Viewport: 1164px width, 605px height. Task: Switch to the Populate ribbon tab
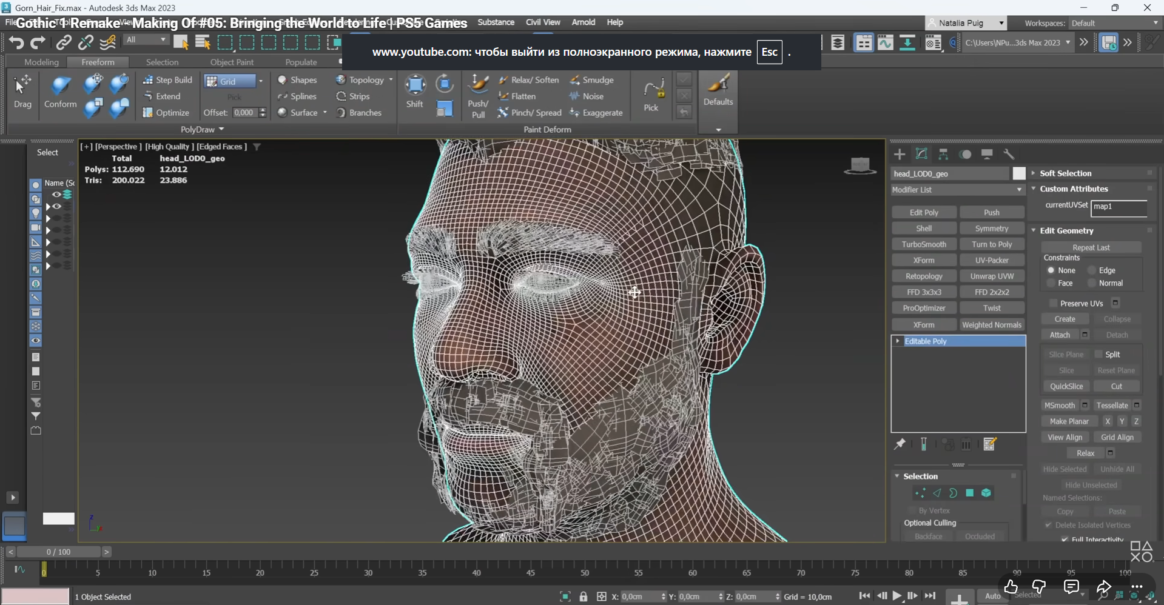coord(301,62)
